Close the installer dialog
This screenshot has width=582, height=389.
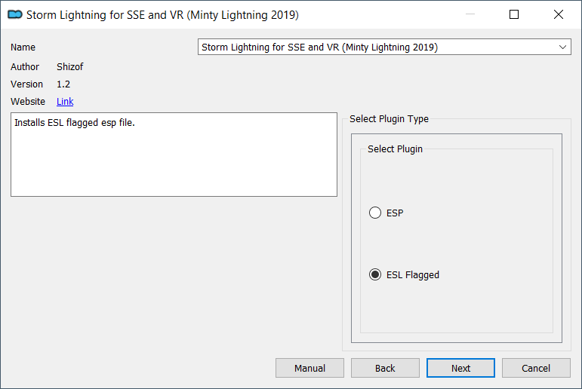[x=559, y=14]
